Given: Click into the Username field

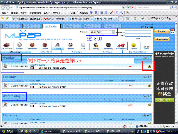Looking at the screenshot, I should pyautogui.click(x=138, y=32).
